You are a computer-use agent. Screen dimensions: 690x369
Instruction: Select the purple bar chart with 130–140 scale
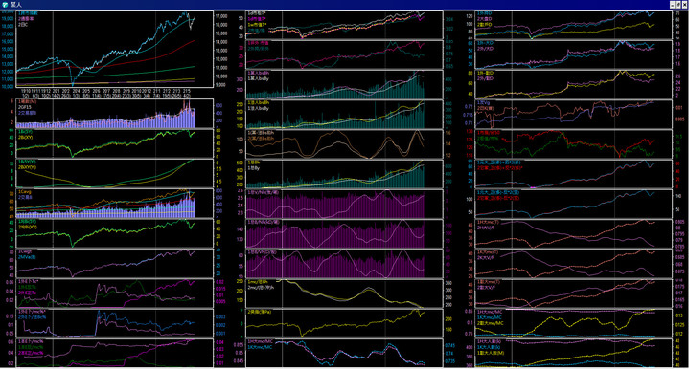click(344, 233)
